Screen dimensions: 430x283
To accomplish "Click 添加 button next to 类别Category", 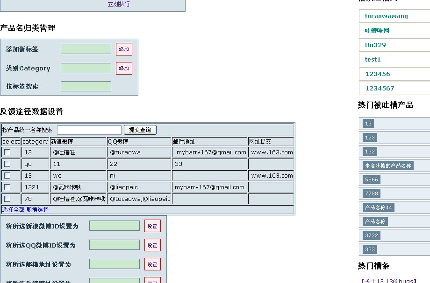I will (x=124, y=68).
